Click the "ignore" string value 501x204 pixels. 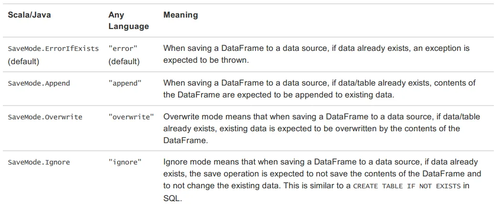click(125, 162)
